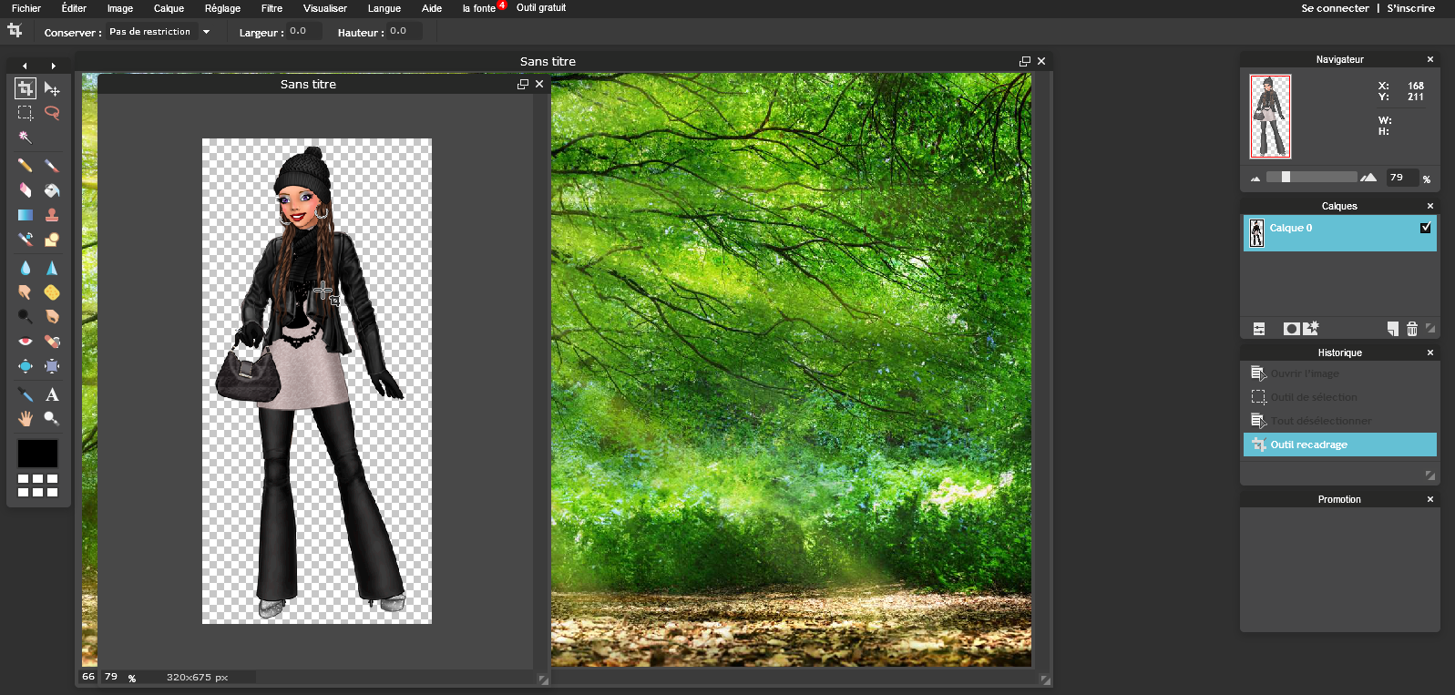Choose the Clone Stamp tool
The image size is (1455, 695).
point(52,215)
